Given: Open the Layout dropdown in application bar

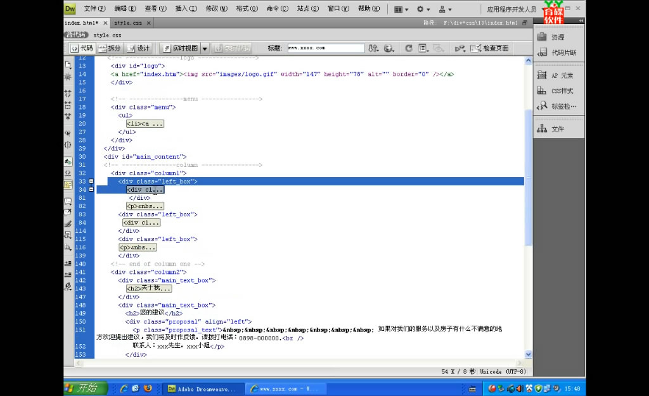Looking at the screenshot, I should click(401, 9).
